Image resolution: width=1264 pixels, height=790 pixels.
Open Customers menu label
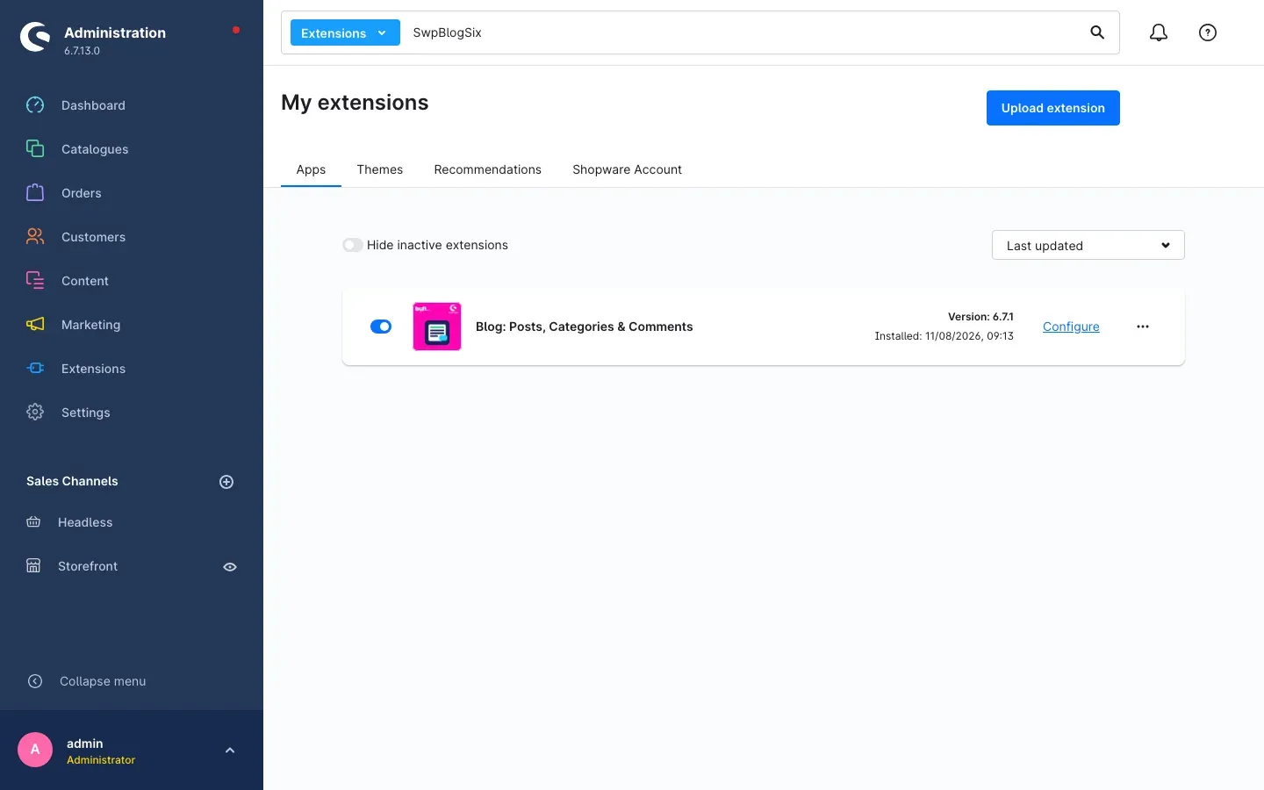(93, 237)
